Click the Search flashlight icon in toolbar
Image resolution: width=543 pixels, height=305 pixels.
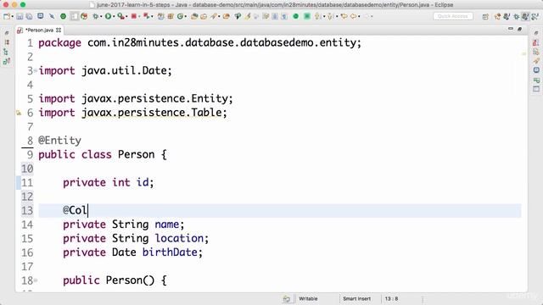pos(214,16)
